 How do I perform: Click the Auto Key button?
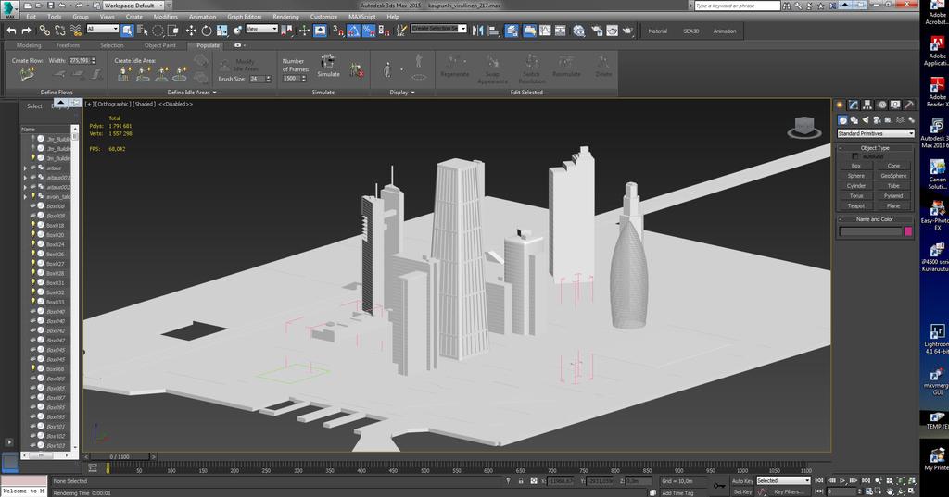742,481
